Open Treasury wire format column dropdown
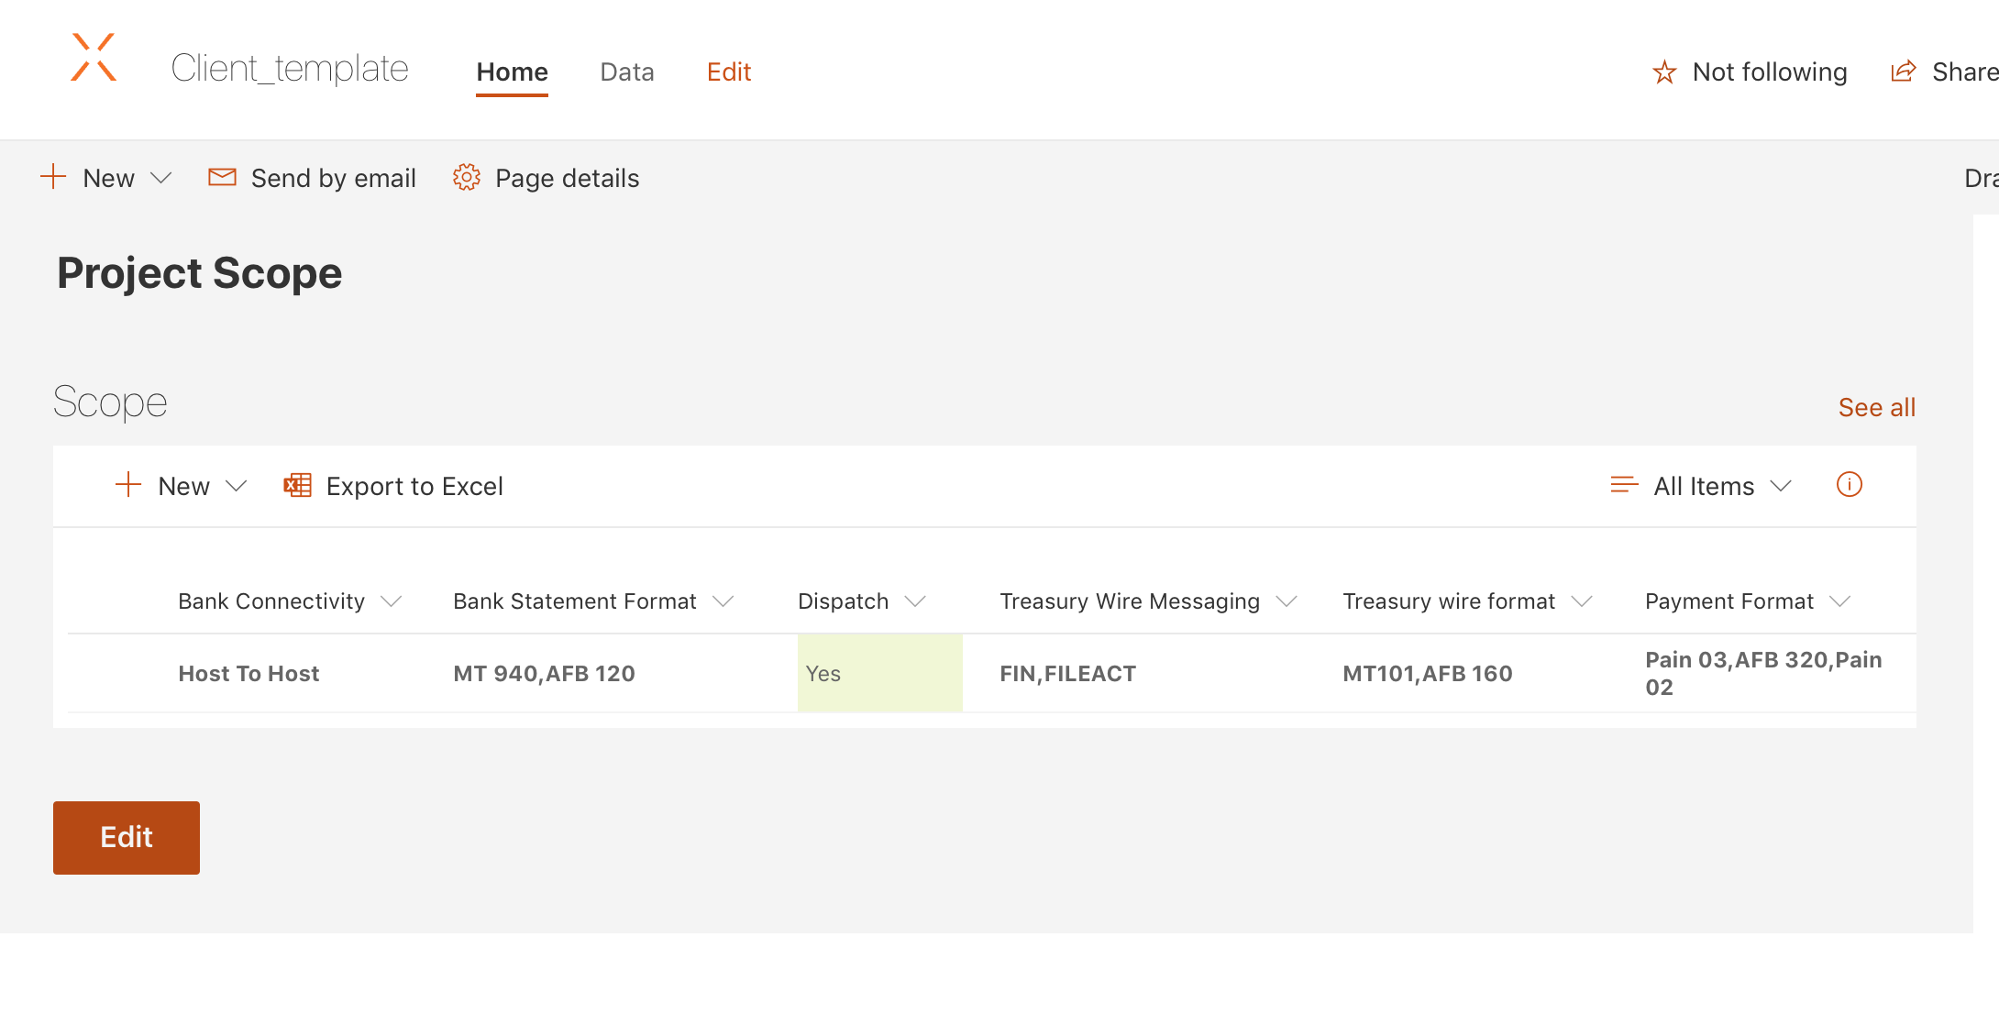The width and height of the screenshot is (1999, 1014). click(1582, 601)
